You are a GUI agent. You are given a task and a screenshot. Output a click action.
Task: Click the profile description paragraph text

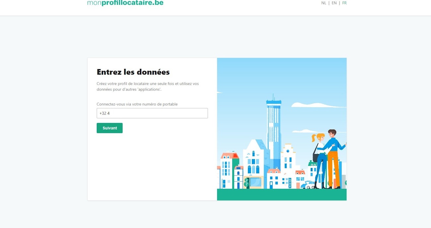[x=148, y=86]
